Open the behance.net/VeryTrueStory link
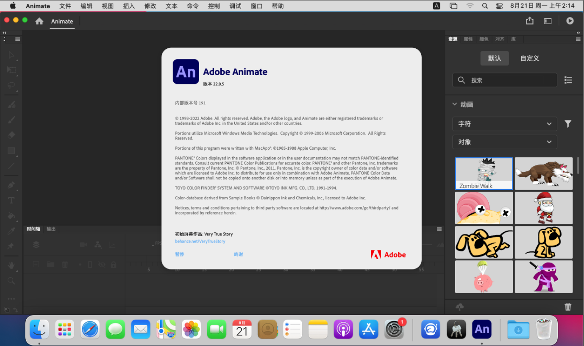The width and height of the screenshot is (584, 346). click(200, 241)
